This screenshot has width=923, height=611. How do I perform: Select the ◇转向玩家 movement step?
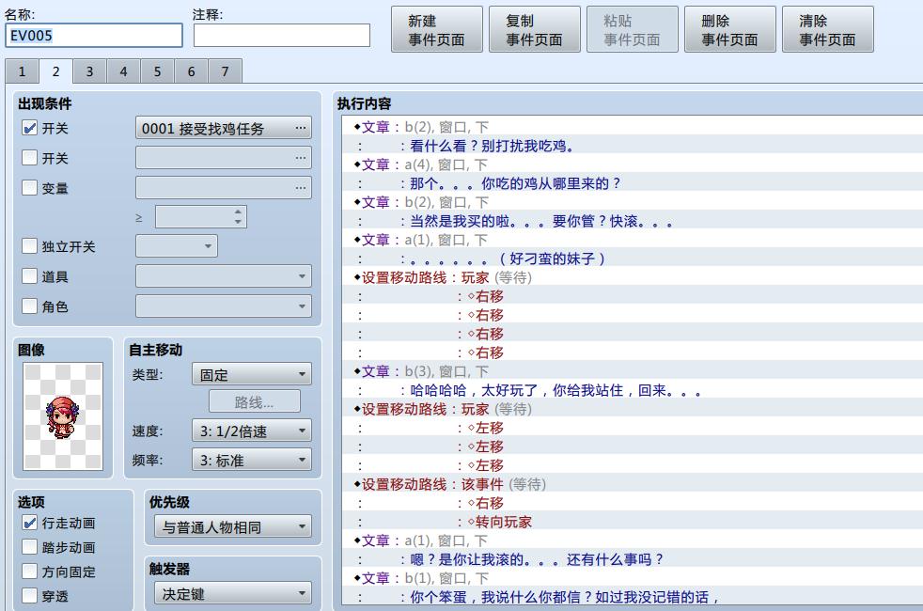point(633,522)
